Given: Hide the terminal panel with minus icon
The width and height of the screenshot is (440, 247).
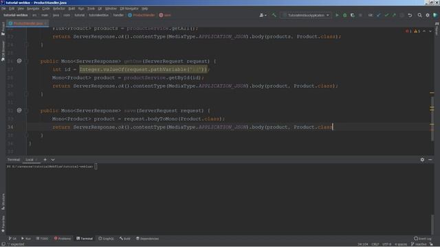Looking at the screenshot, I should (x=430, y=160).
